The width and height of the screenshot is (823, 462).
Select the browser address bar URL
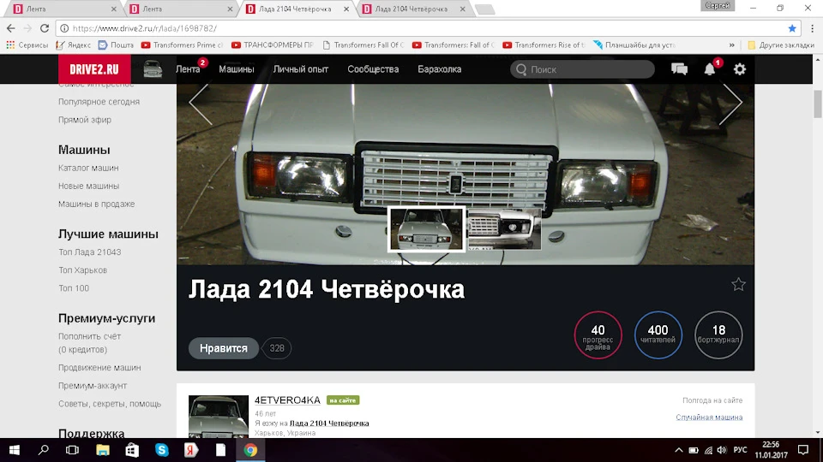tap(144, 28)
